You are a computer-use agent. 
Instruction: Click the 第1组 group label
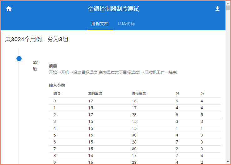[36, 66]
